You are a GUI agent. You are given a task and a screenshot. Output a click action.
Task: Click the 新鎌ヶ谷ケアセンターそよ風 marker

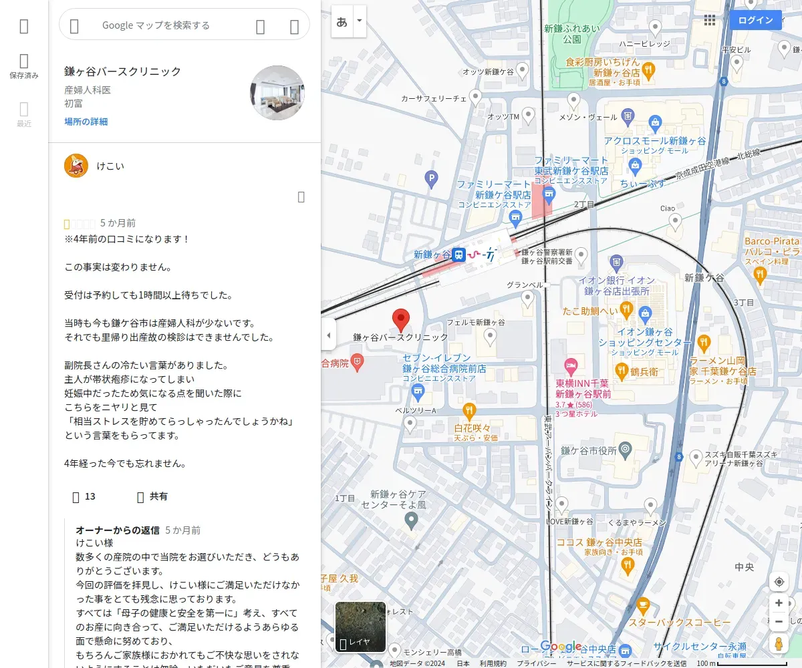[412, 520]
